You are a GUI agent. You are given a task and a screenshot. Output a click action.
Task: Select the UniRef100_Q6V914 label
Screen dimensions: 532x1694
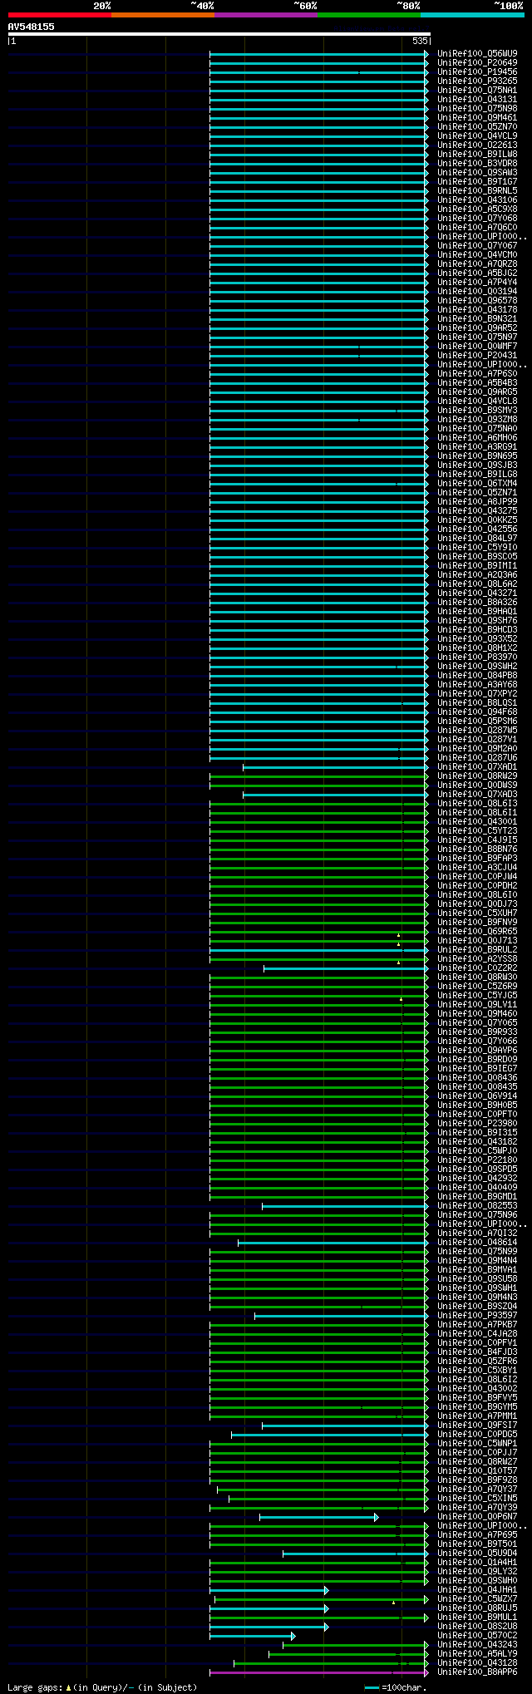pyautogui.click(x=477, y=1096)
